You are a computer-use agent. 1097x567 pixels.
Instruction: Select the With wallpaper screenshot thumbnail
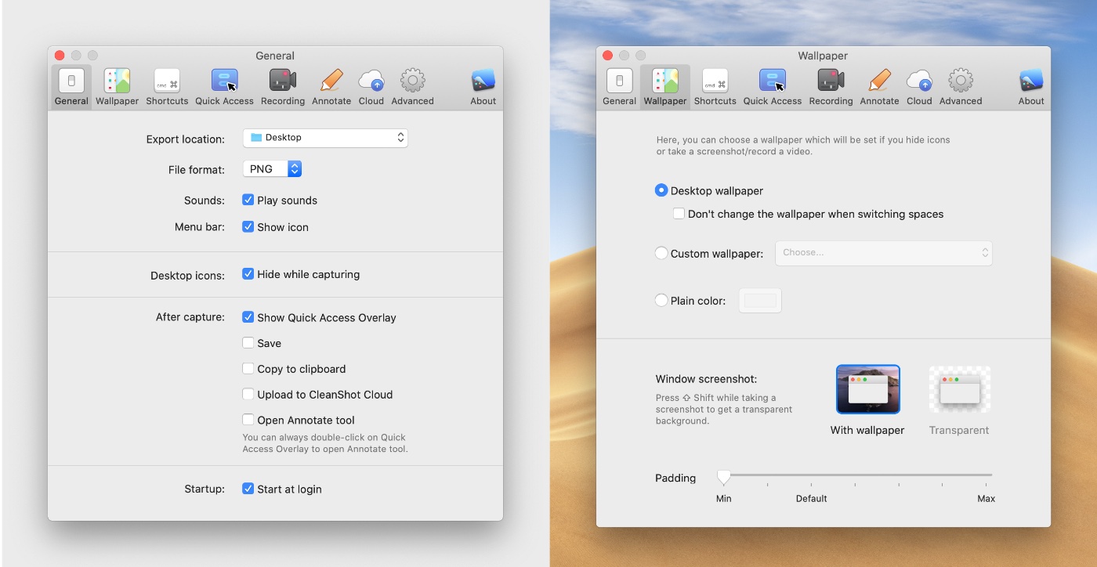coord(868,389)
